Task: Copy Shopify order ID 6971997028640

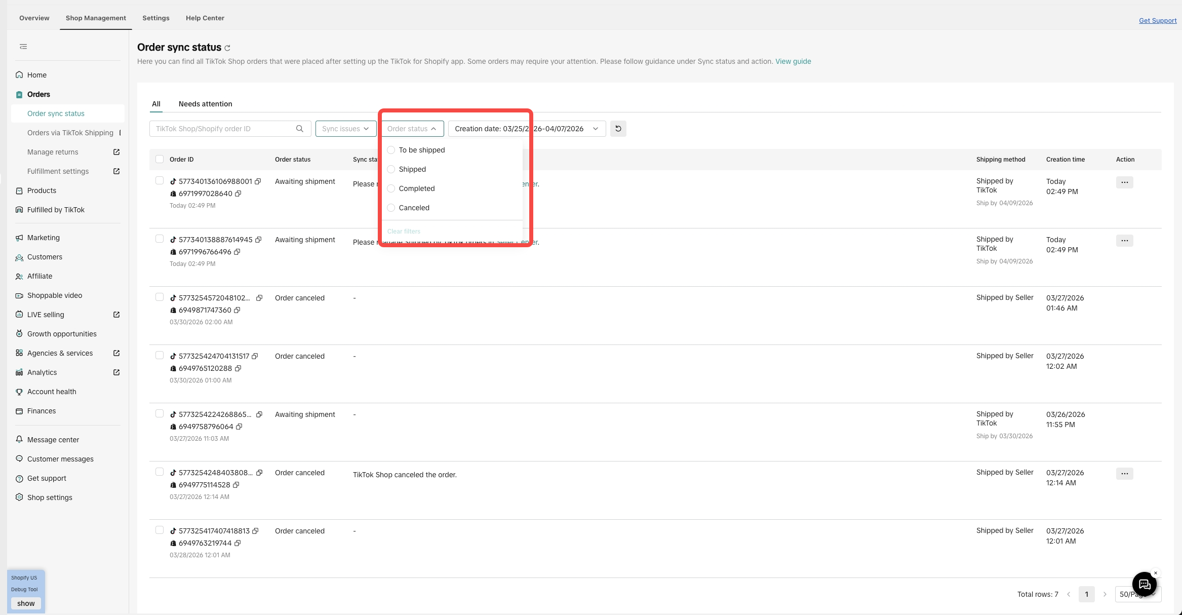Action: pos(238,194)
